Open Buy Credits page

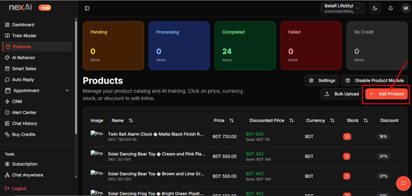(x=37, y=135)
